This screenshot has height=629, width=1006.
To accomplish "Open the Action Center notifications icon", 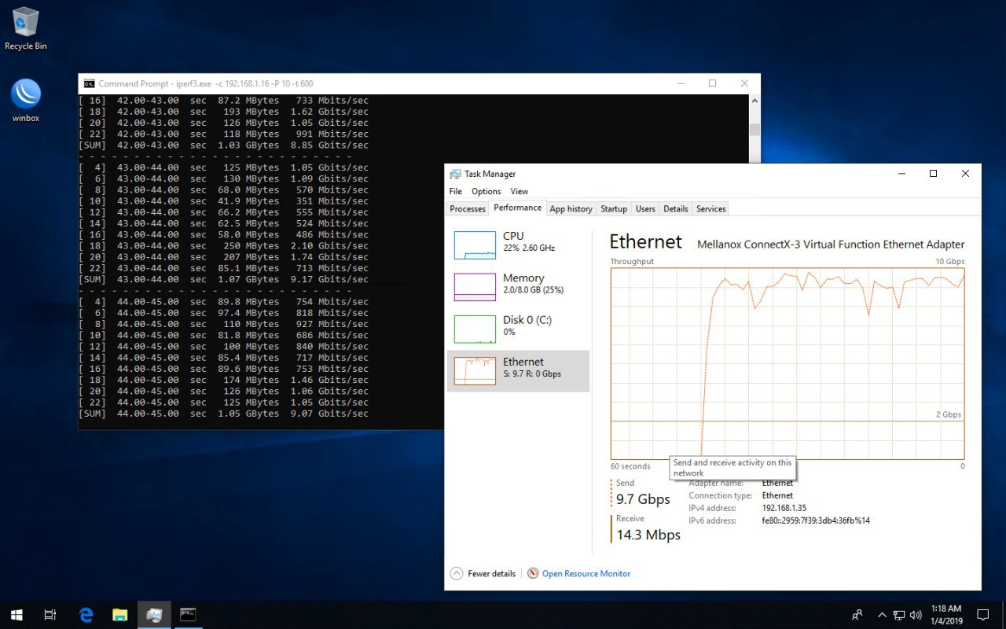I will point(982,615).
